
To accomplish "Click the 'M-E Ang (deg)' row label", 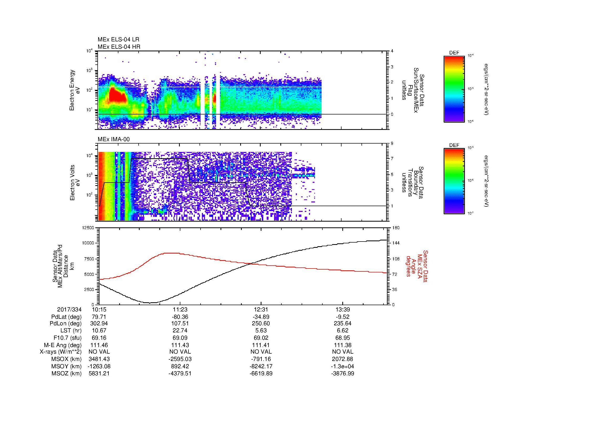I will 63,345.
